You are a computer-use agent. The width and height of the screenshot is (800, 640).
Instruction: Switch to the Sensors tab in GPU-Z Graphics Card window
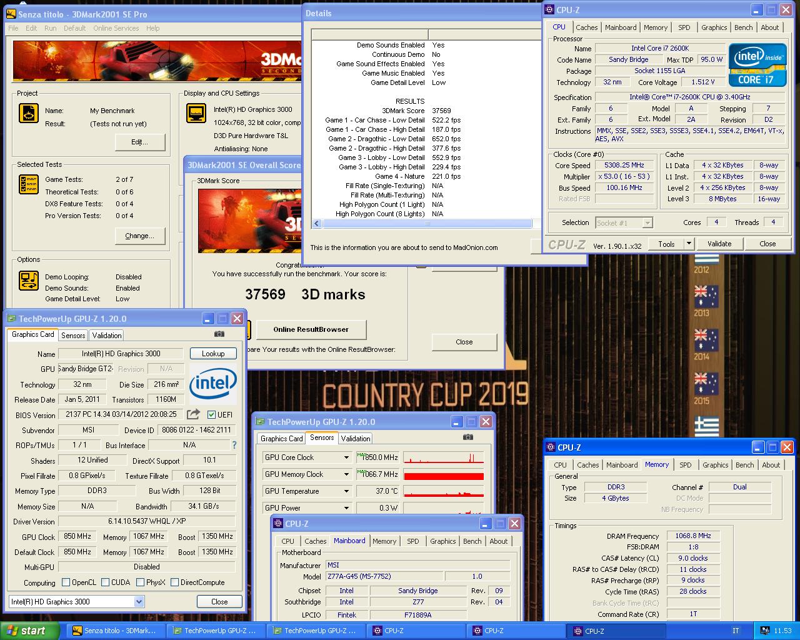click(73, 336)
